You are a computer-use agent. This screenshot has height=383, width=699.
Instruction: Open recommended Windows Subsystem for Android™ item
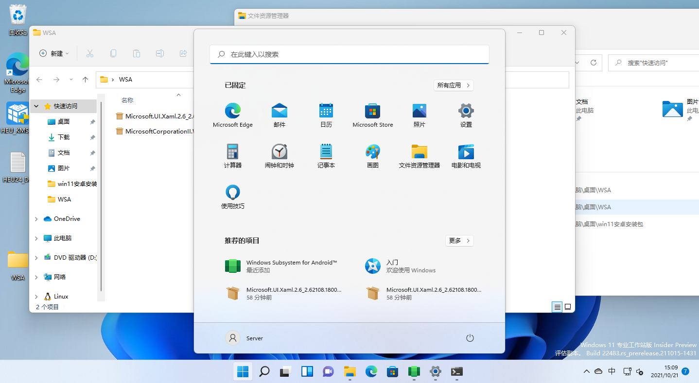(283, 266)
